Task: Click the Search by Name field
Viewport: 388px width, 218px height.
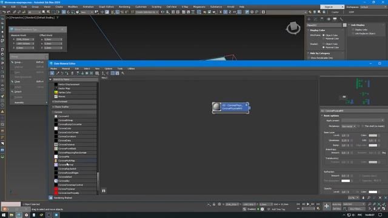Action: pyautogui.click(x=75, y=79)
